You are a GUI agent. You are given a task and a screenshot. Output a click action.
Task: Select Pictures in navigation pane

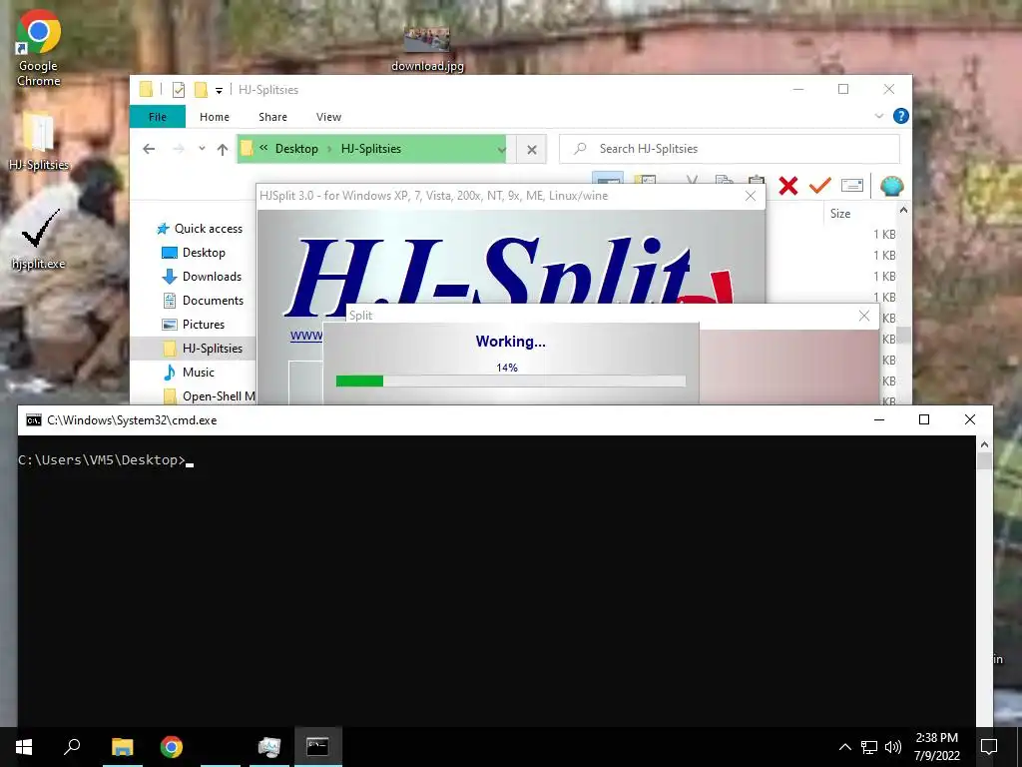[193, 325]
